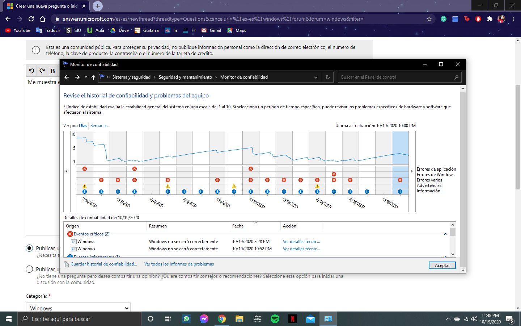
Task: Select the second 'Publicar' radio option in Chrome
Action: pyautogui.click(x=29, y=269)
